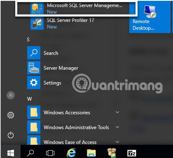Launch Internet Explorer from the taskbar

click(x=71, y=153)
